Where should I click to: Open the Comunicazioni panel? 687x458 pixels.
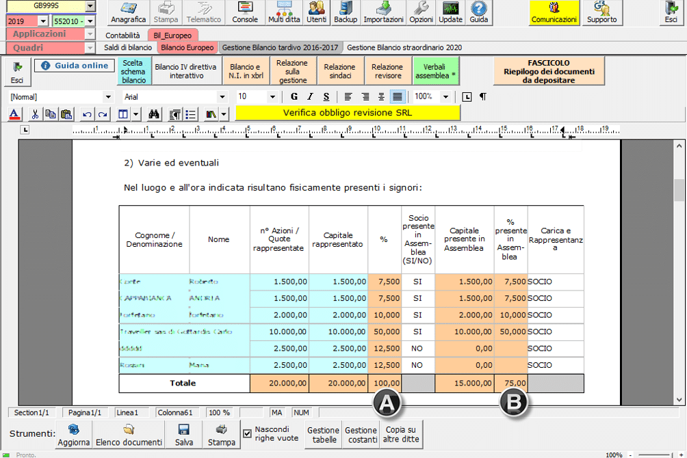pos(554,13)
